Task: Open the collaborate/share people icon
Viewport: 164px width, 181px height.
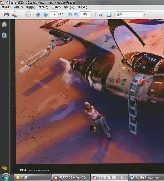Action: click(x=15, y=14)
